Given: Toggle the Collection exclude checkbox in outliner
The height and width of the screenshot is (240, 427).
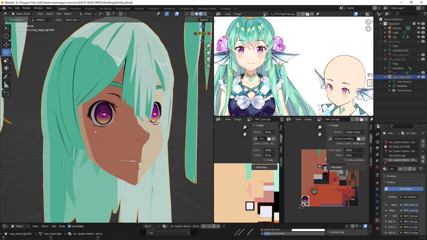Looking at the screenshot, I should pyautogui.click(x=414, y=23).
